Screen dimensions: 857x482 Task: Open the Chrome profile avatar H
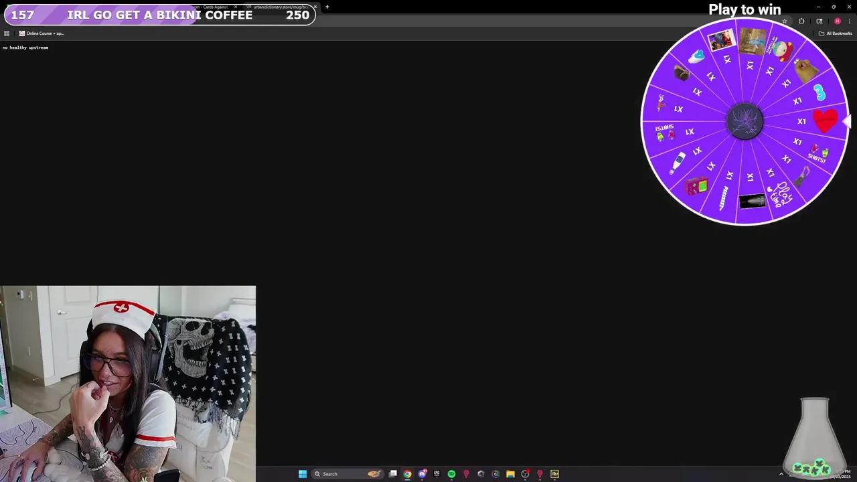[837, 21]
